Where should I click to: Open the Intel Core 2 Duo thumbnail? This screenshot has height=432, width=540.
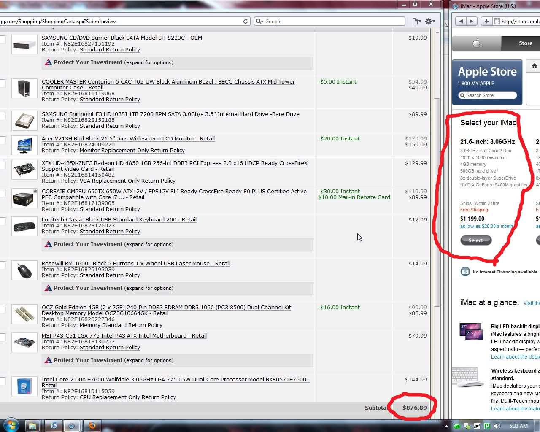(x=24, y=386)
